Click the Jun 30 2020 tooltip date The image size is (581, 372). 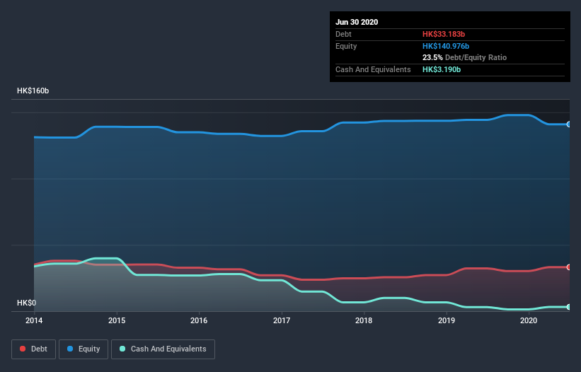pyautogui.click(x=357, y=22)
